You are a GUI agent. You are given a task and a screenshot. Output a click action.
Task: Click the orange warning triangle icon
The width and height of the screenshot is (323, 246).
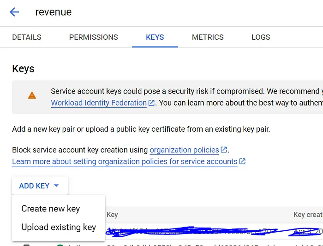click(32, 95)
